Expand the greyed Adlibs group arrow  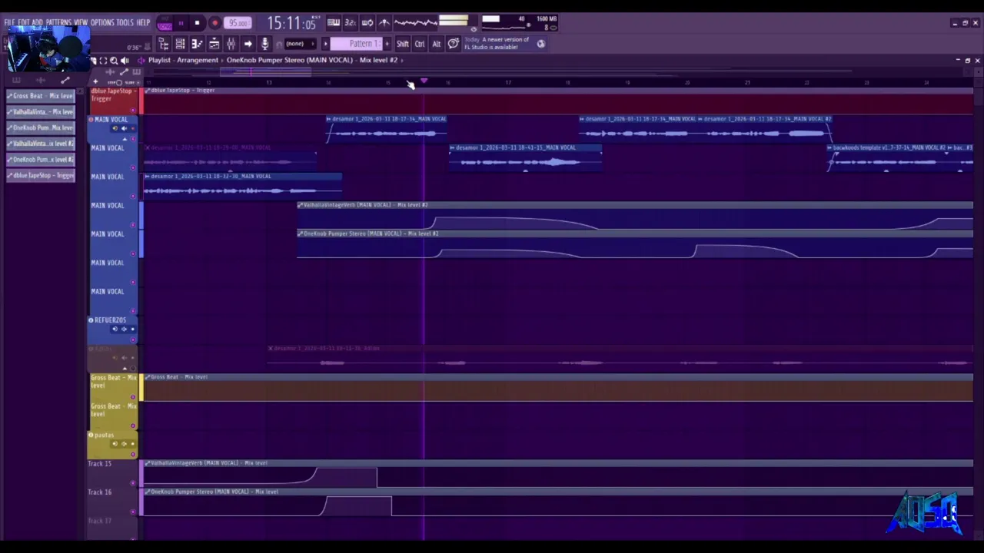[x=125, y=368]
